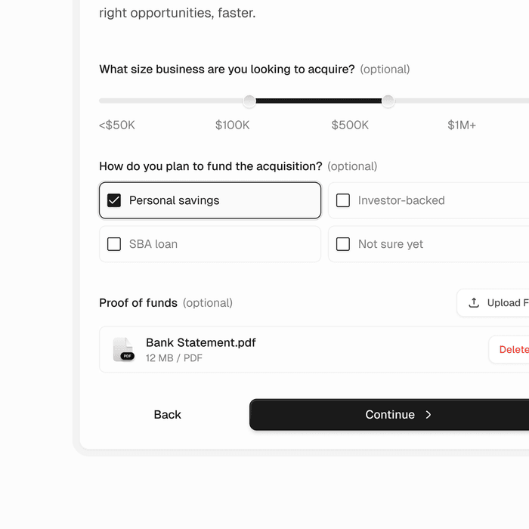Select the $500K mark label
Image resolution: width=529 pixels, height=529 pixels.
(350, 125)
